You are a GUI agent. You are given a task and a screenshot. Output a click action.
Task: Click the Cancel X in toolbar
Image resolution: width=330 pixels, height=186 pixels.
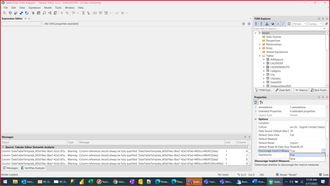[x=122, y=13]
